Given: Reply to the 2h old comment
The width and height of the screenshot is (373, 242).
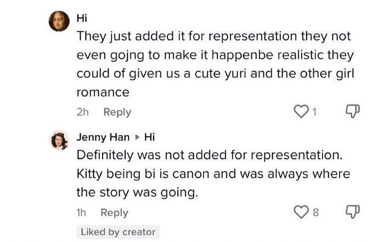Looking at the screenshot, I should click(x=117, y=112).
